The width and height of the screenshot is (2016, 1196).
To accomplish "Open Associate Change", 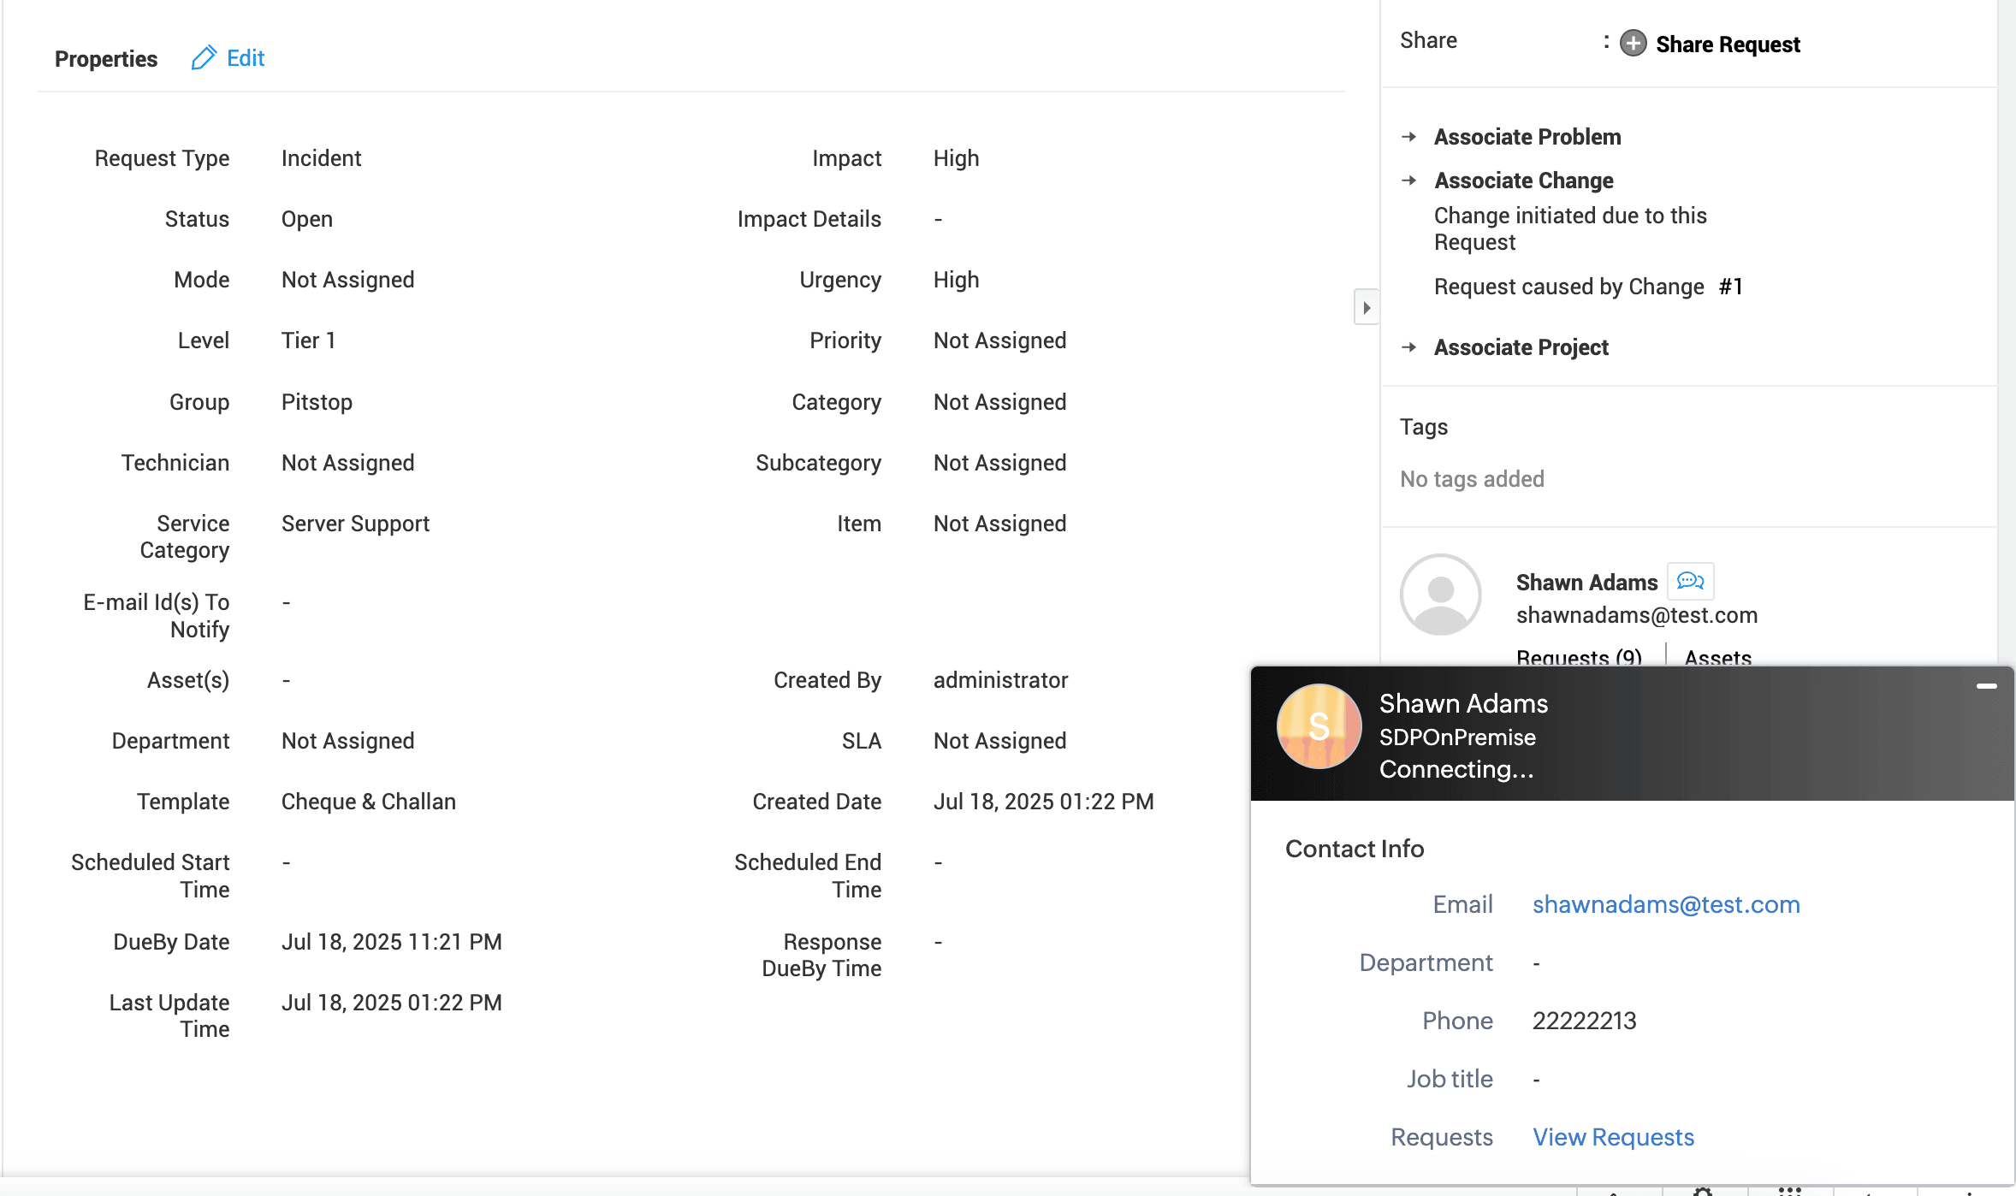I will point(1524,181).
